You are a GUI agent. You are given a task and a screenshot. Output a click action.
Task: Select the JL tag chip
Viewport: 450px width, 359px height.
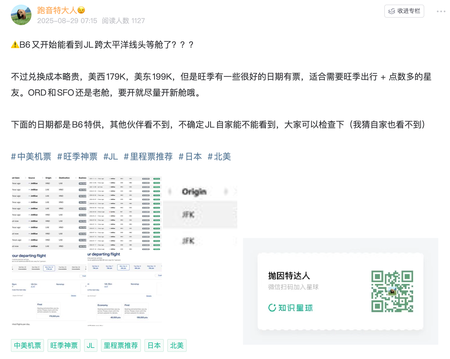91,345
